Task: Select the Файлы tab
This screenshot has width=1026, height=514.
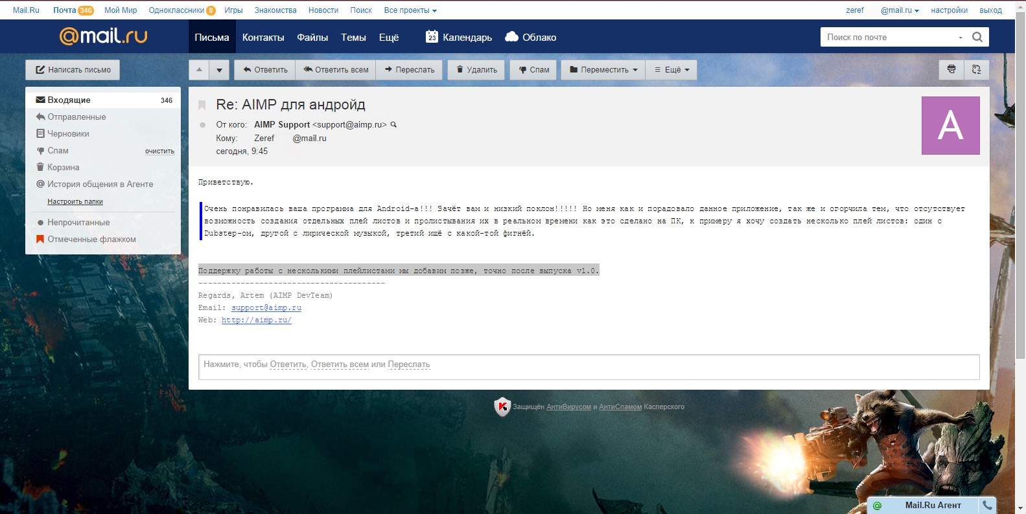Action: pyautogui.click(x=312, y=37)
